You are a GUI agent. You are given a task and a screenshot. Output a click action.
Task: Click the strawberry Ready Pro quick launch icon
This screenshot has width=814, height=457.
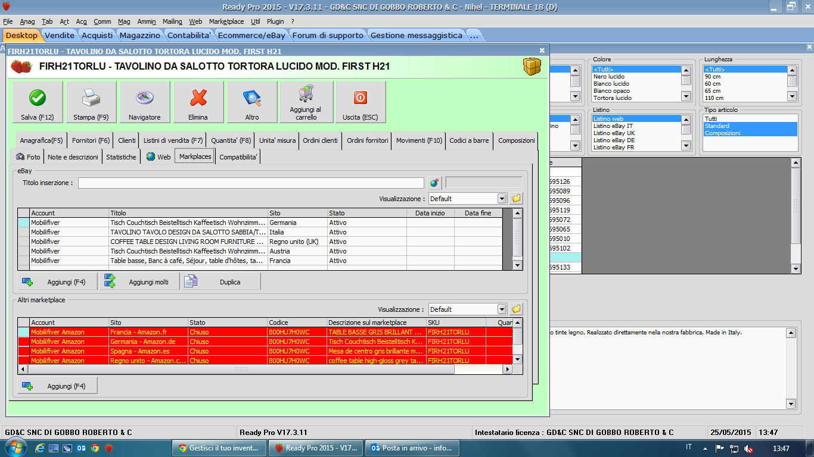[108, 448]
